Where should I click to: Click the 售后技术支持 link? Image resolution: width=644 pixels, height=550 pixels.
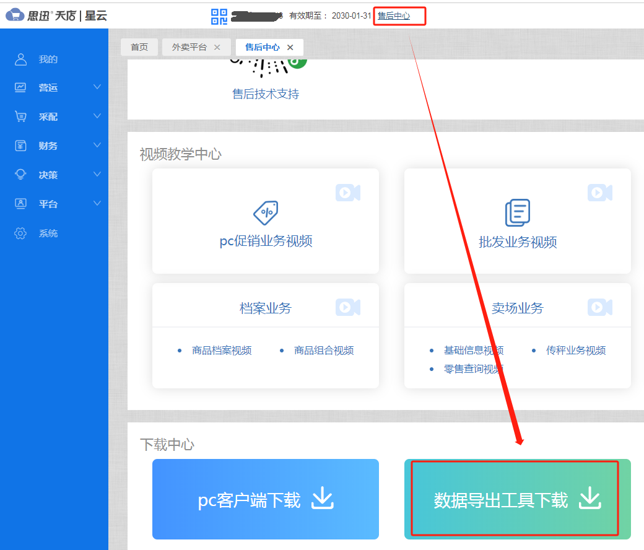tap(266, 94)
